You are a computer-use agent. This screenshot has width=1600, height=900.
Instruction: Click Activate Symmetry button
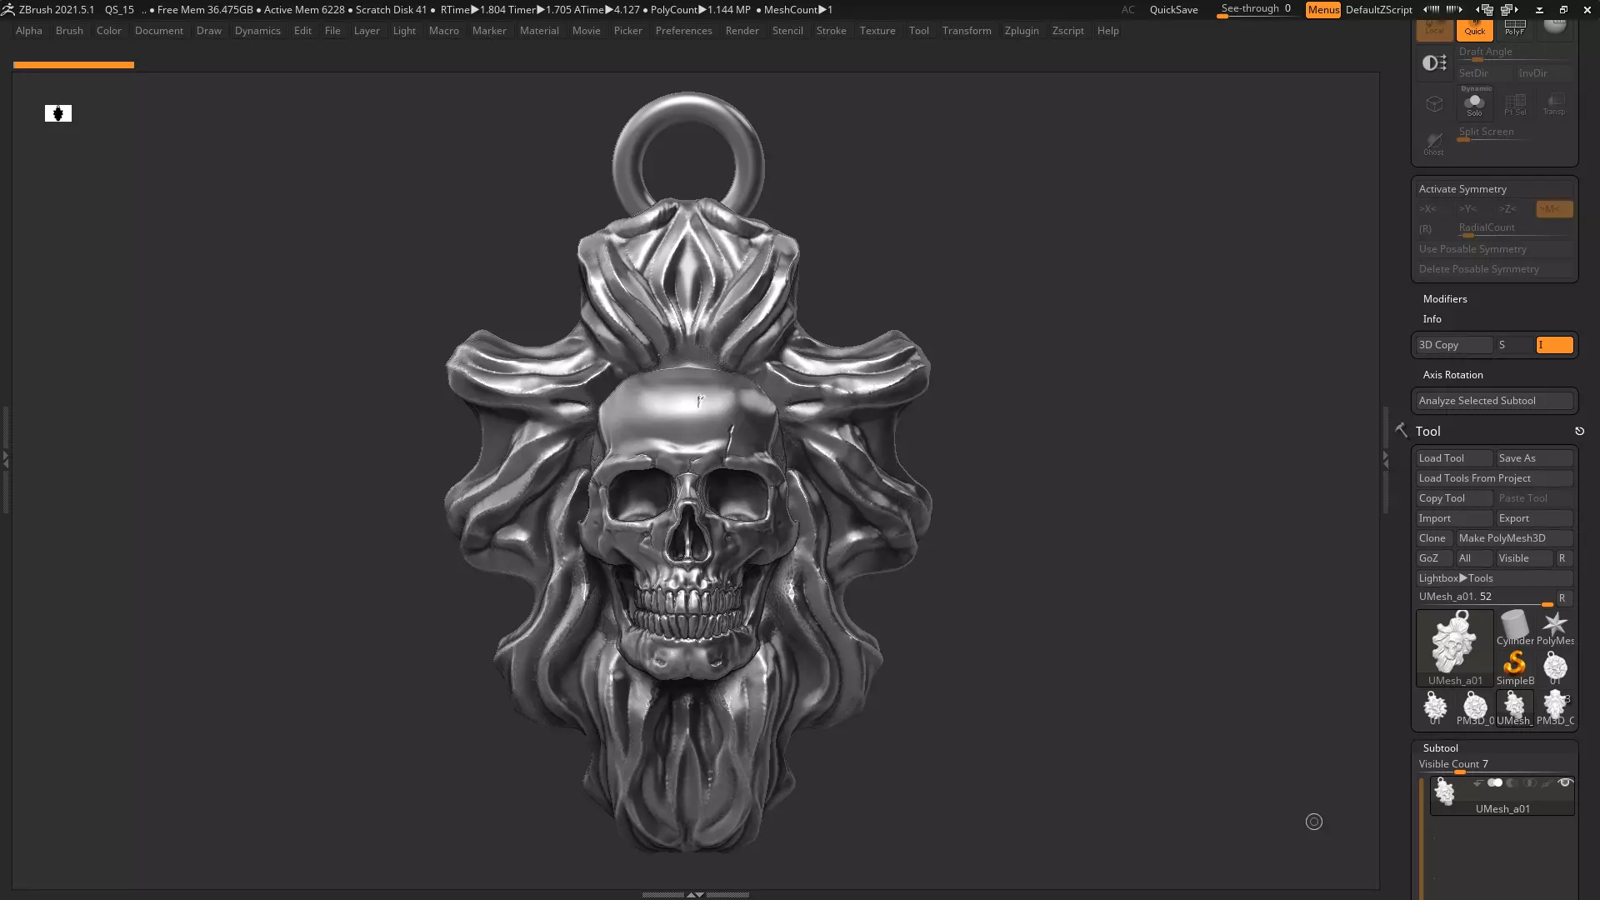1495,189
